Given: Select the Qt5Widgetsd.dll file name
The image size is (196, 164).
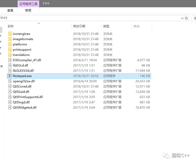Looking at the screenshot, I should [x=25, y=107].
